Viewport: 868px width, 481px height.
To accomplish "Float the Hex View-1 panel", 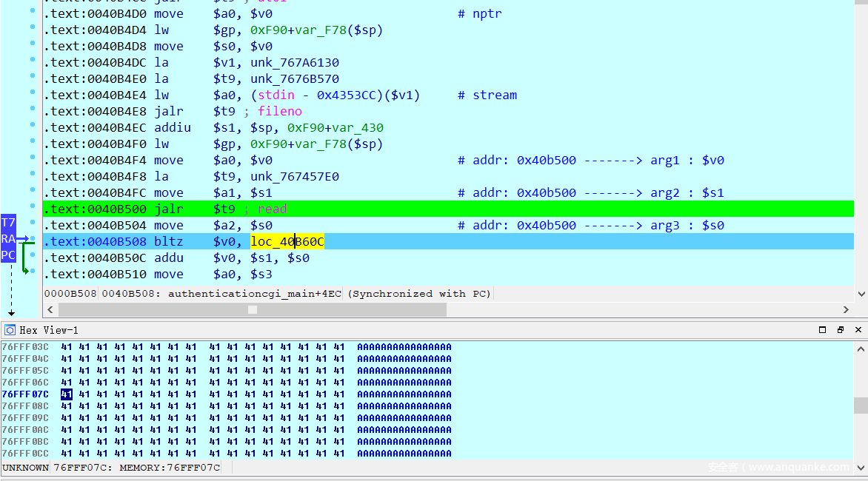I will [841, 330].
